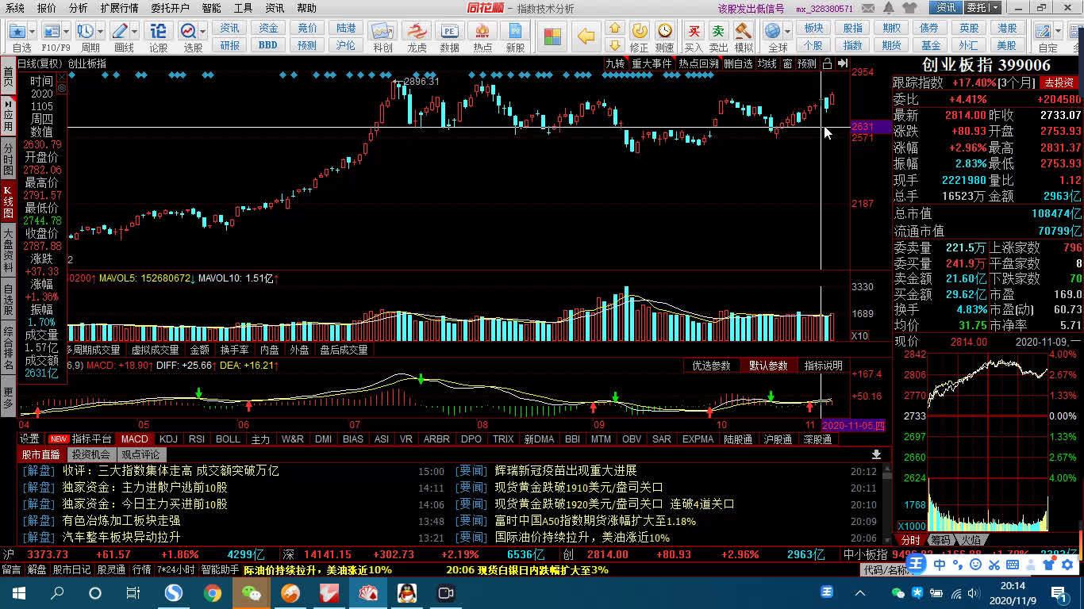Open the 分析 menu
Screen dimensions: 1084x609
[78, 8]
